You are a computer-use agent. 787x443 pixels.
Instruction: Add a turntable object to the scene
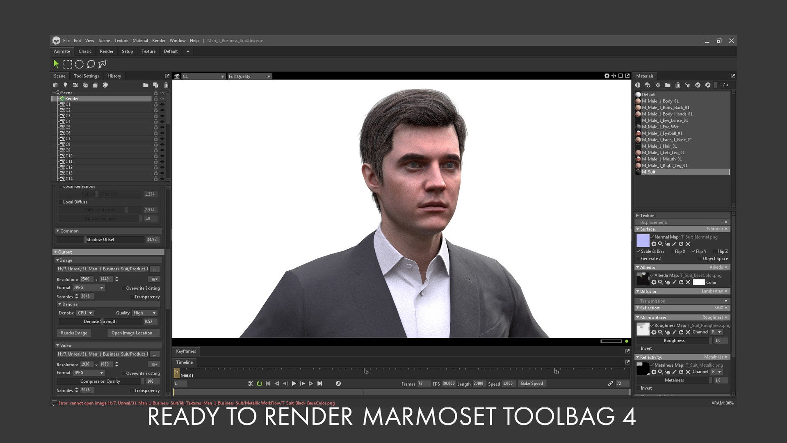point(95,85)
